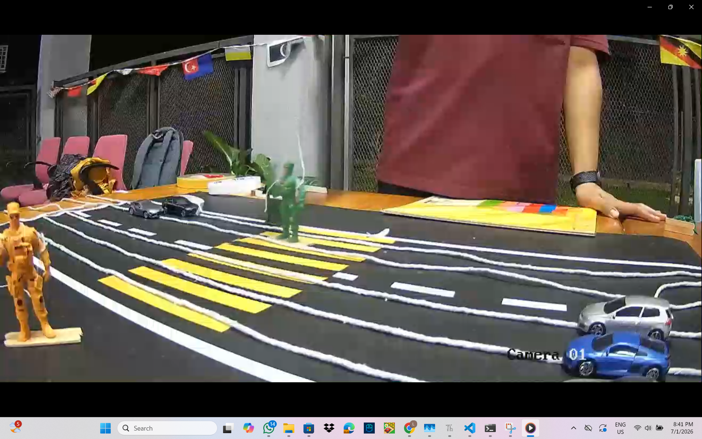This screenshot has height=439, width=702.
Task: Open Task View from the taskbar
Action: pos(228,428)
